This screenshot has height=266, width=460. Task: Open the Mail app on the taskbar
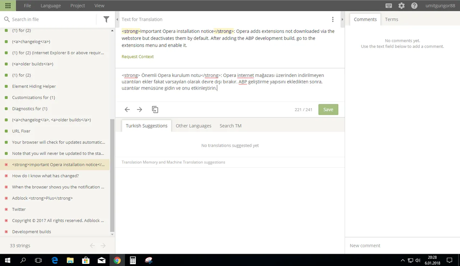click(101, 260)
